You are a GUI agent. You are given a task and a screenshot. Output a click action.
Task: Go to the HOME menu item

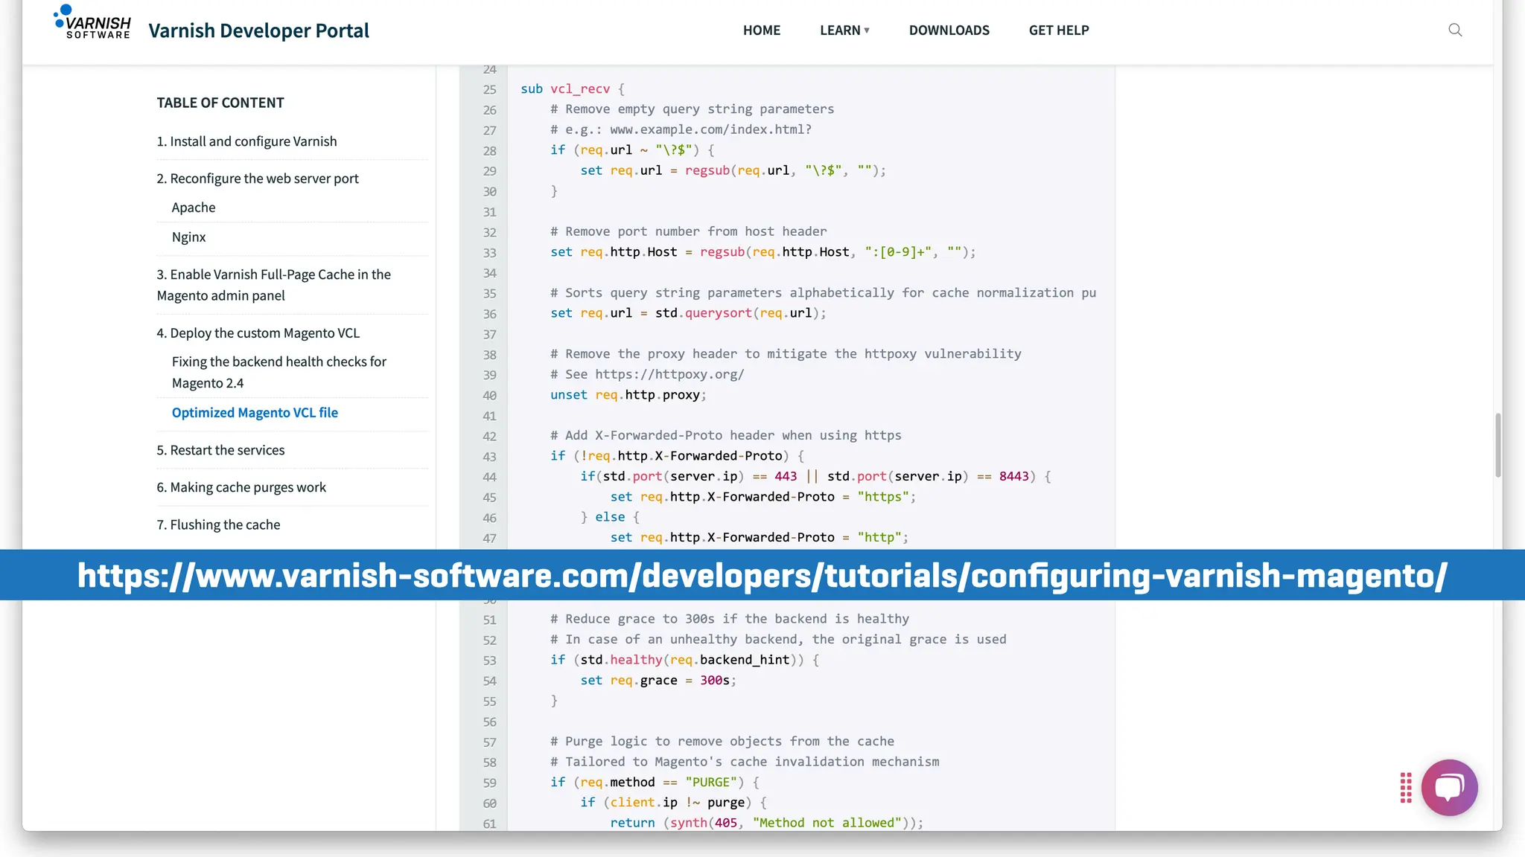762,30
